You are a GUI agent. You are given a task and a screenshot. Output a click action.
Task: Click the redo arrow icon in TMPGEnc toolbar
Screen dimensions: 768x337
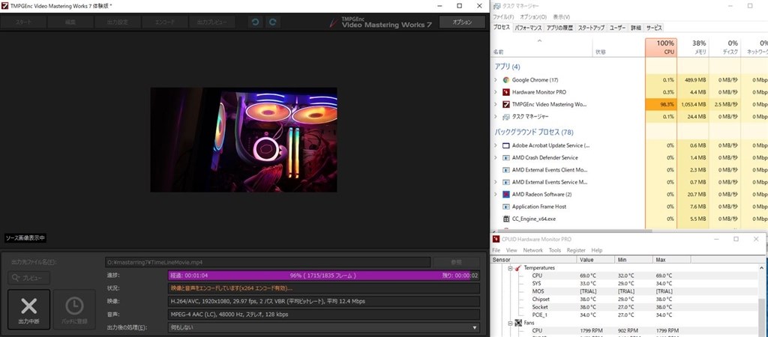click(x=273, y=22)
